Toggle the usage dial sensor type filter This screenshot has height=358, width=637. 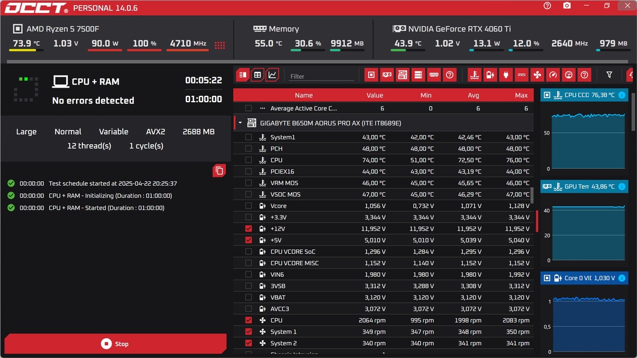pyautogui.click(x=569, y=75)
